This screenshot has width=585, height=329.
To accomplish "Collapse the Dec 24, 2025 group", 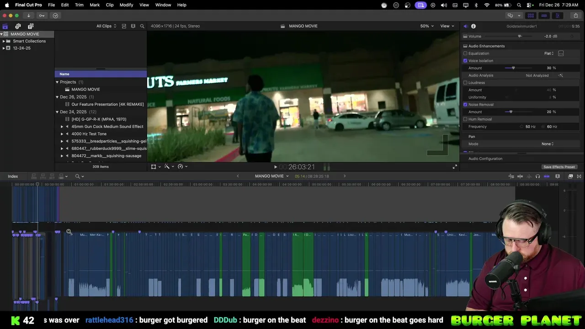I will [57, 112].
